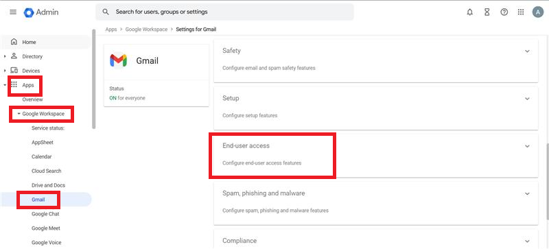Image resolution: width=549 pixels, height=249 pixels.
Task: Click the Devices icon in sidebar
Action: 14,71
